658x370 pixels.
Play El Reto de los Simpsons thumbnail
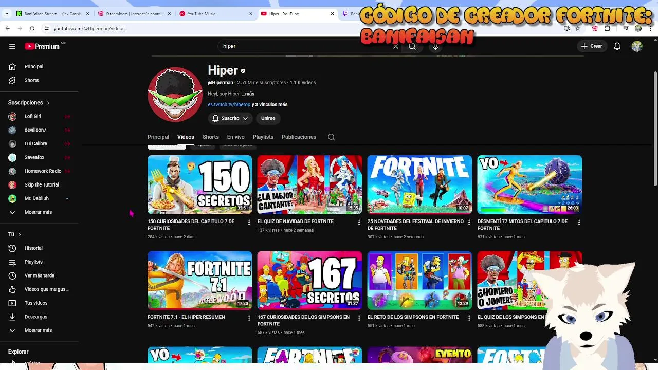coord(419,280)
